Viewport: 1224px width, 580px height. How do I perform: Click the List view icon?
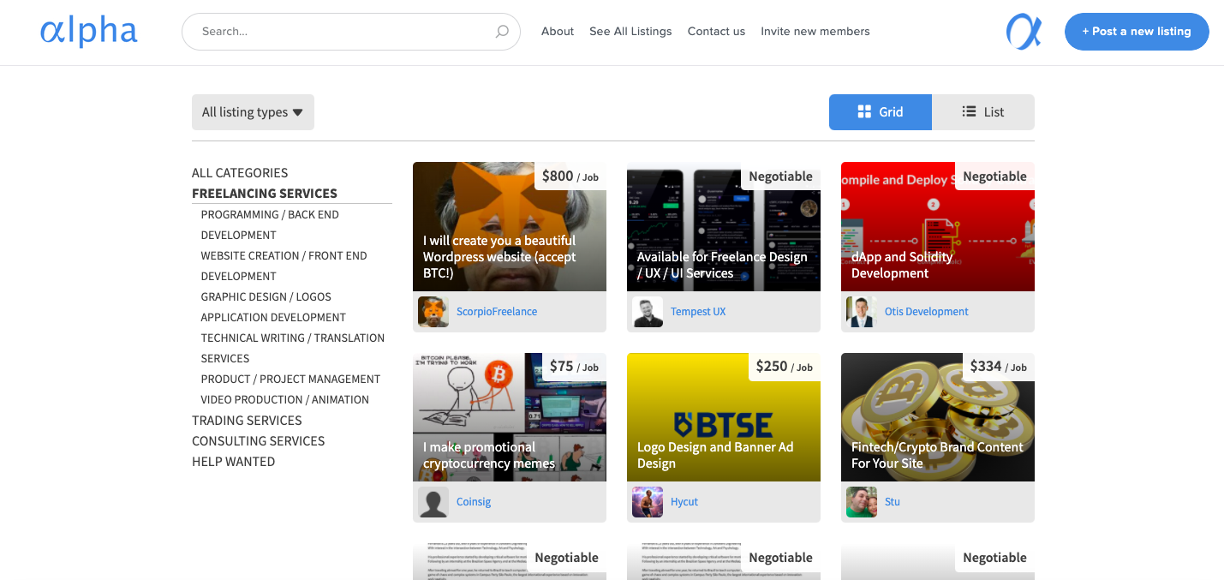click(969, 111)
